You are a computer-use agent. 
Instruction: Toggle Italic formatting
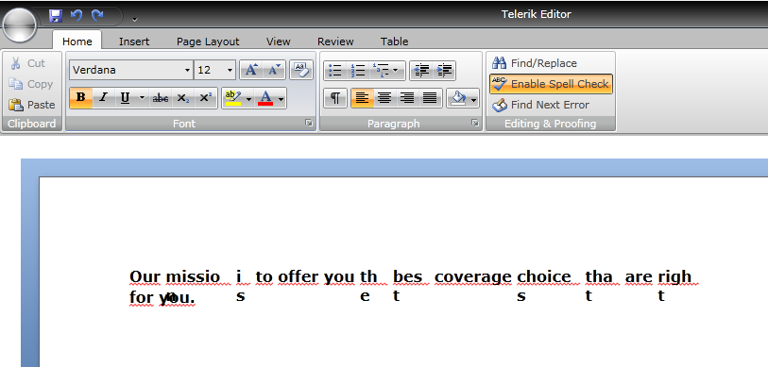(103, 98)
